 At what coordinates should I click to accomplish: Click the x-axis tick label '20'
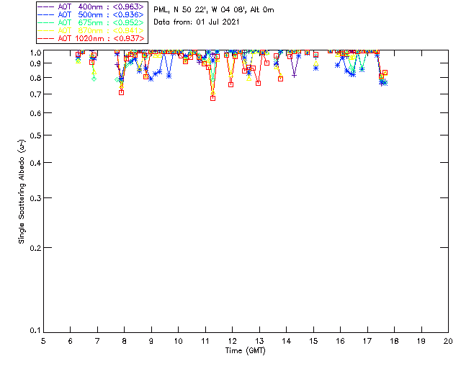[x=448, y=341]
